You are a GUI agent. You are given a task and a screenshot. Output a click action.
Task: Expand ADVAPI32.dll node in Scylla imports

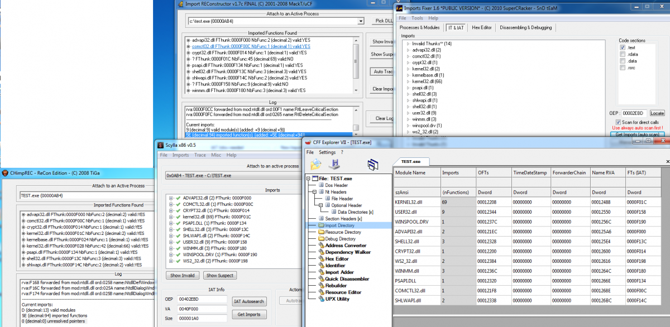point(170,198)
